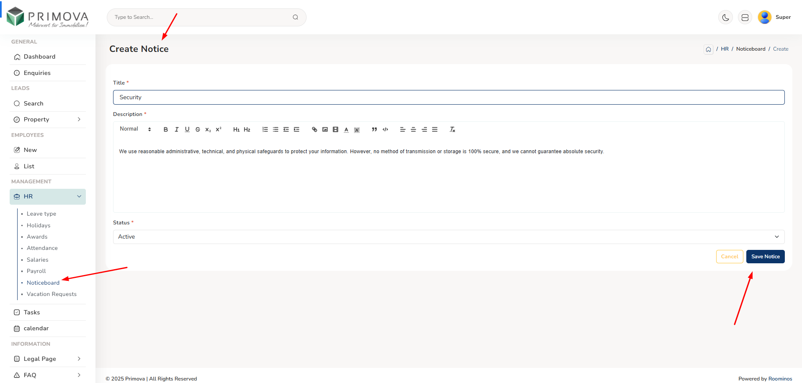Insert a link in the description
Viewport: 802px width, 383px height.
point(315,130)
